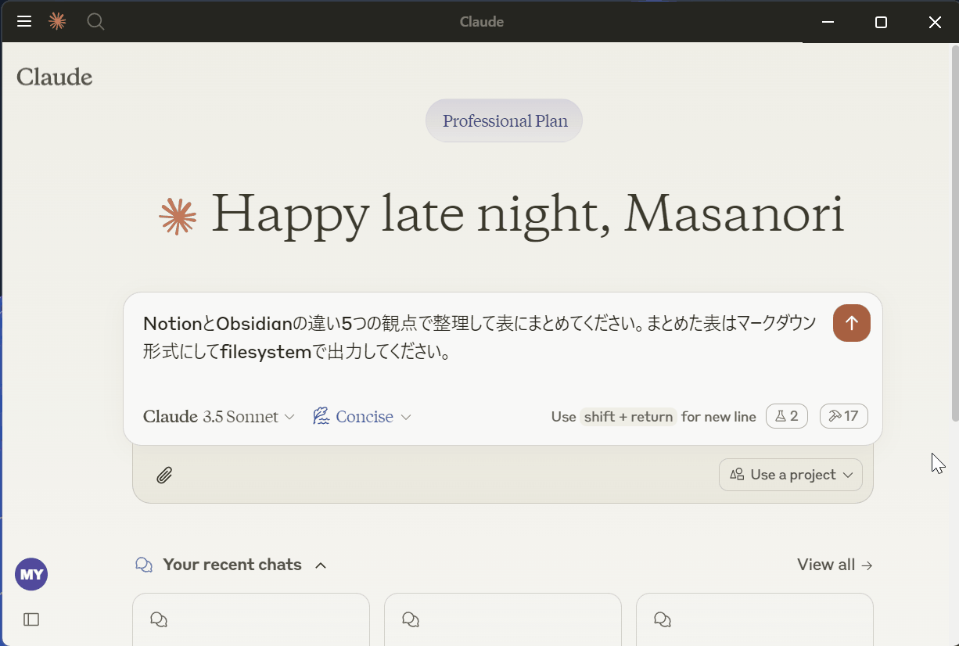Open search with the magnifier icon
959x646 pixels.
(x=95, y=22)
